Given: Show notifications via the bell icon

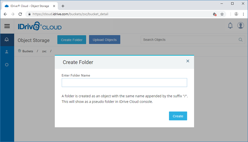Looking at the screenshot, I should click(230, 25).
